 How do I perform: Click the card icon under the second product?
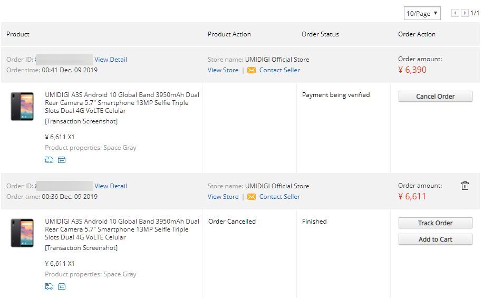62,286
